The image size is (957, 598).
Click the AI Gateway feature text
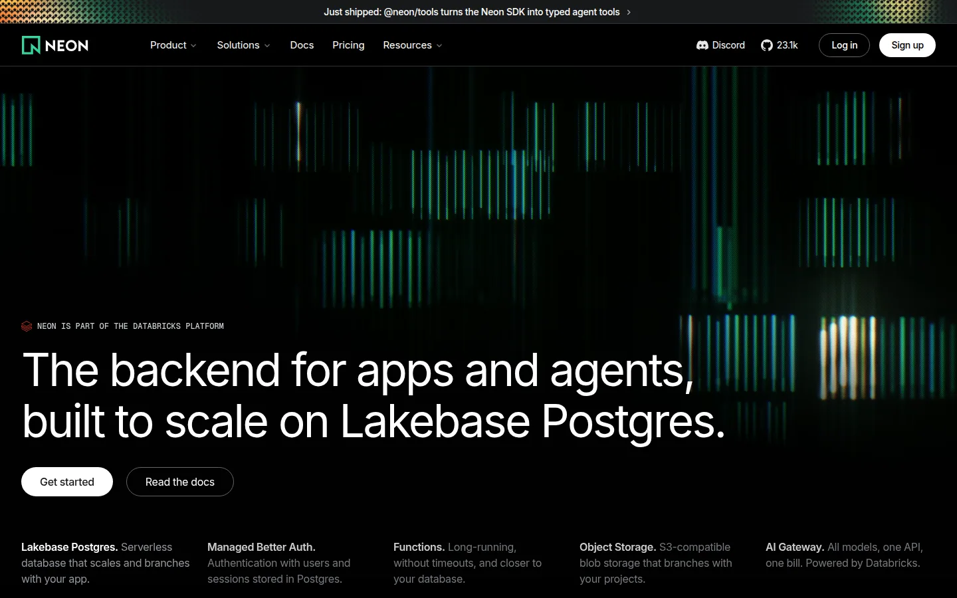point(844,555)
